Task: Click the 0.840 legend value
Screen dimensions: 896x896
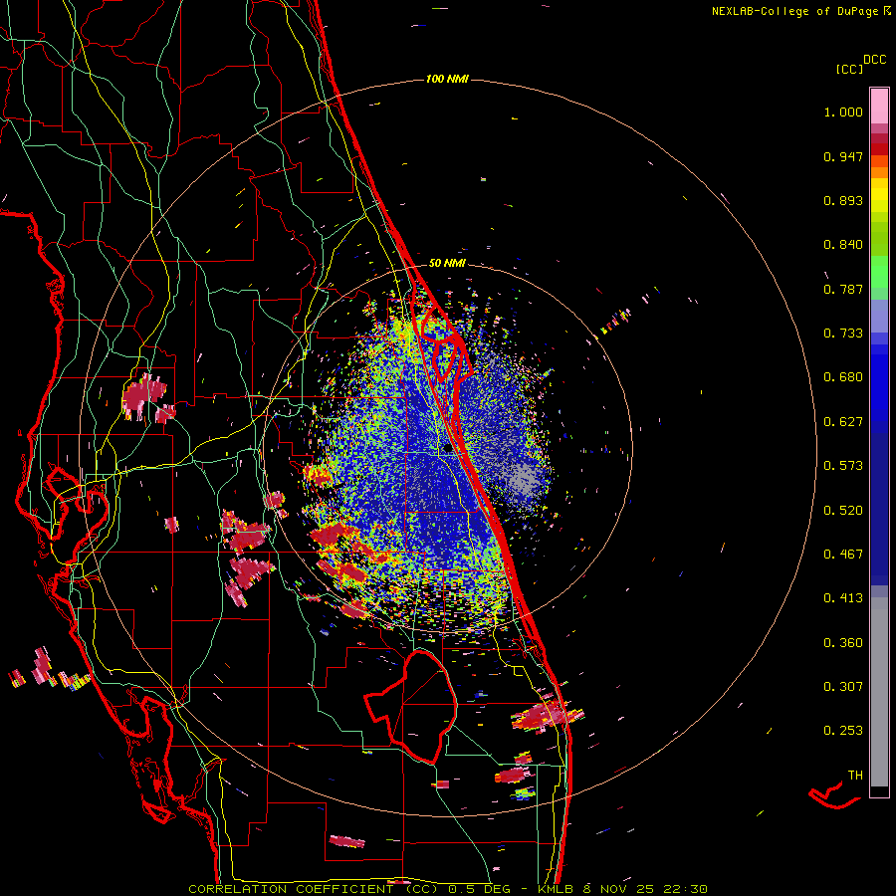Action: click(843, 245)
